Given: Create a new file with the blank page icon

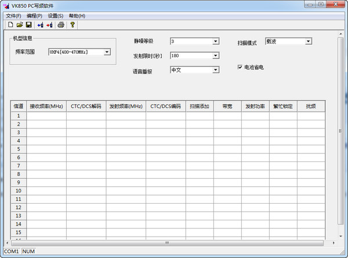Looking at the screenshot, I should (x=10, y=25).
